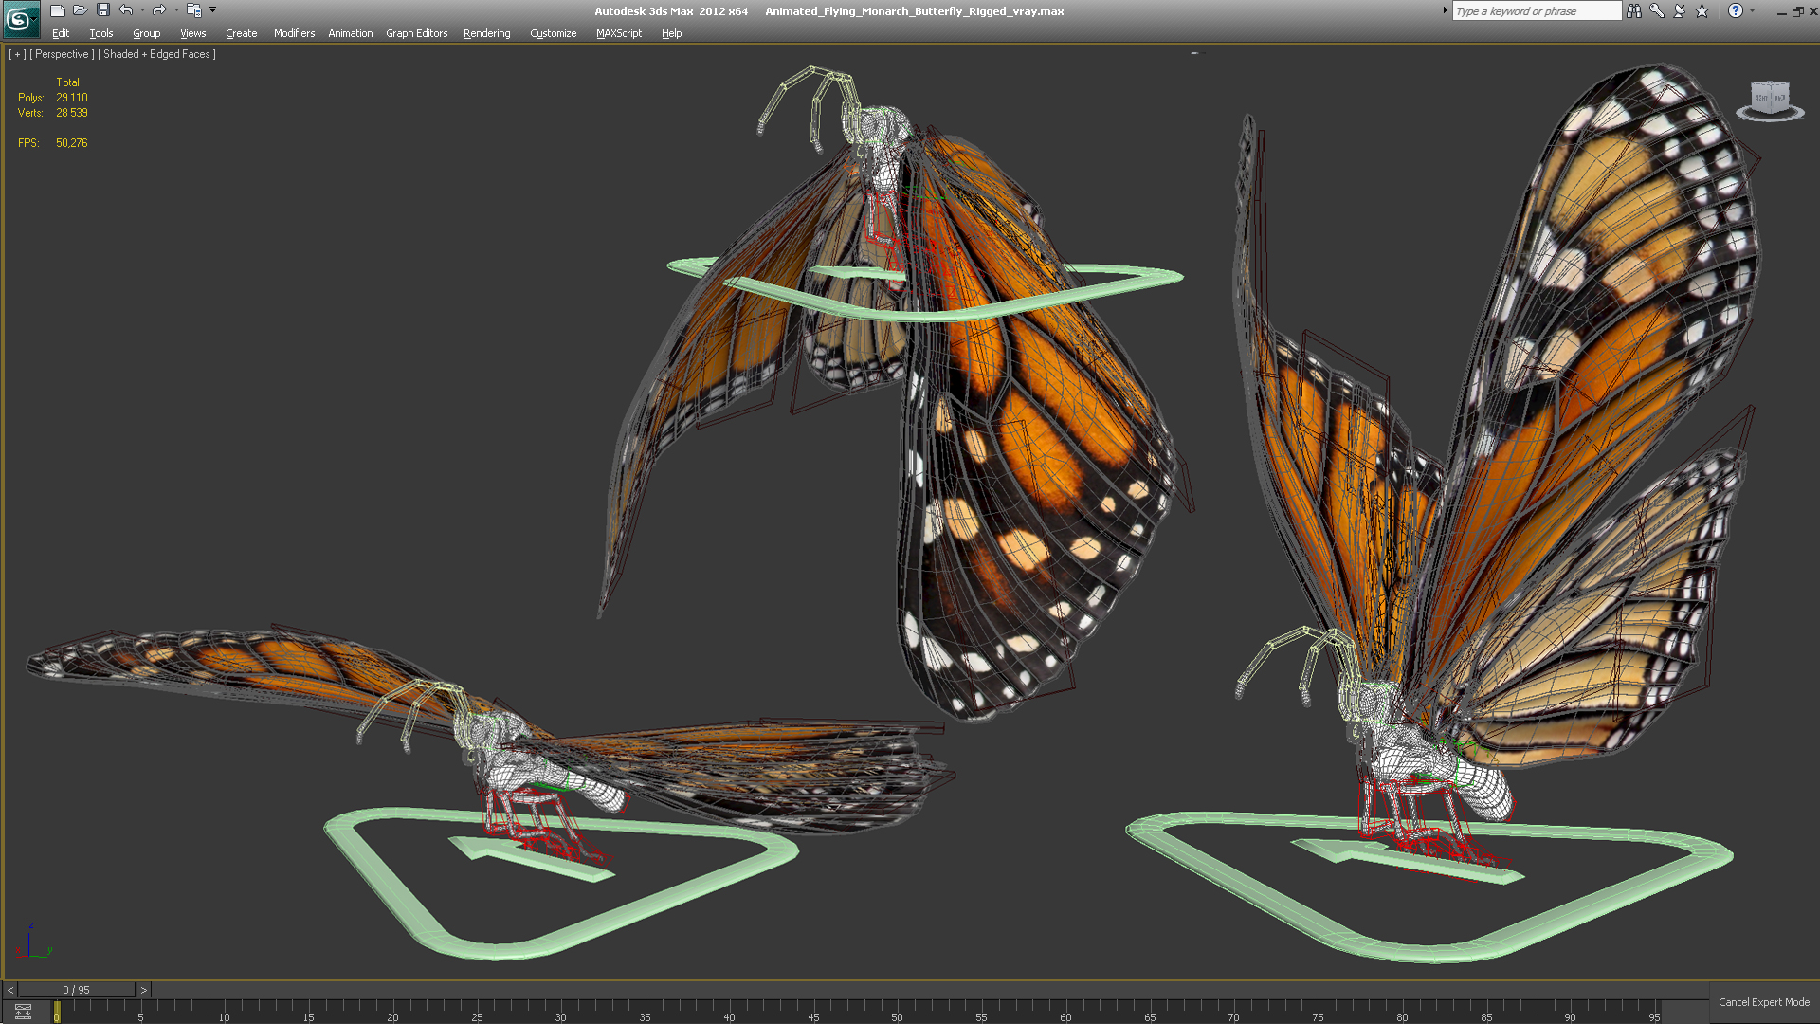The image size is (1820, 1024).
Task: Open the Graph Editors menu
Action: point(416,33)
